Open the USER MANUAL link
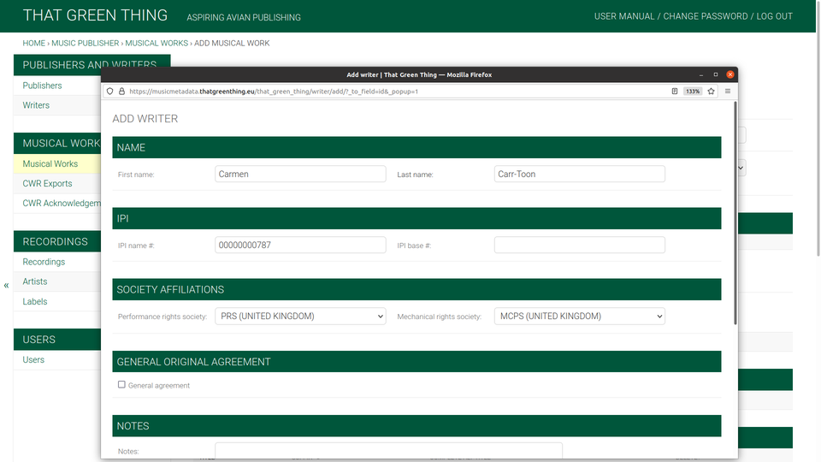Image resolution: width=821 pixels, height=462 pixels. [624, 16]
